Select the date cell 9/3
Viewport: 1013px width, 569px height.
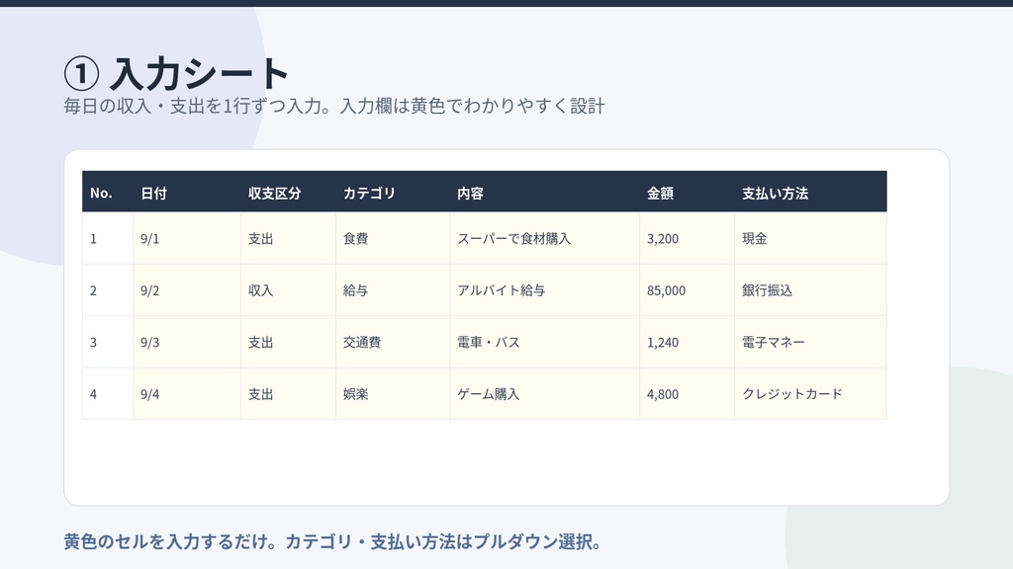coord(187,342)
